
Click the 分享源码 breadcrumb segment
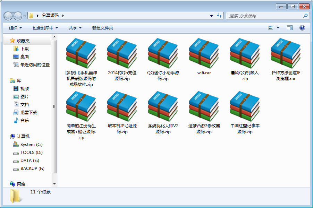click(50, 16)
